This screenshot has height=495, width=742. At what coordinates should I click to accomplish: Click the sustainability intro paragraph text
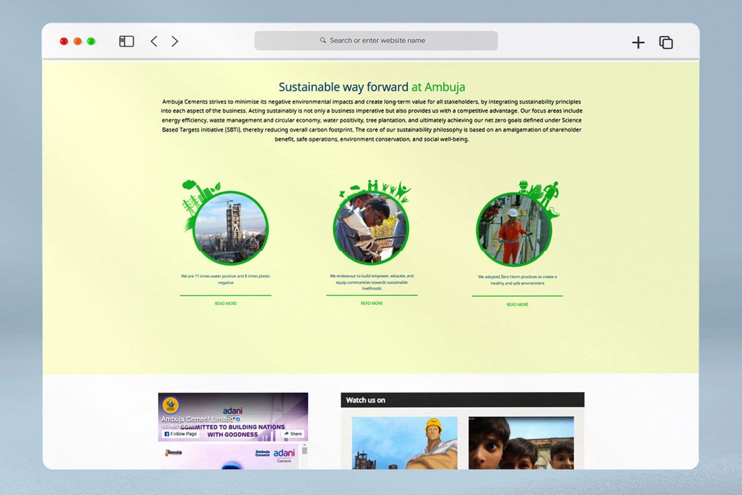pos(371,120)
